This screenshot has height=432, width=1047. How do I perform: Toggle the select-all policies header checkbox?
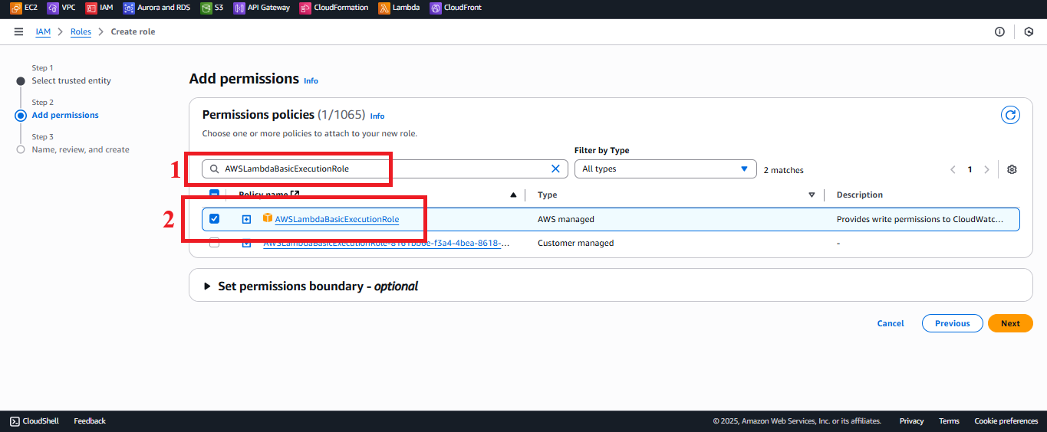214,195
